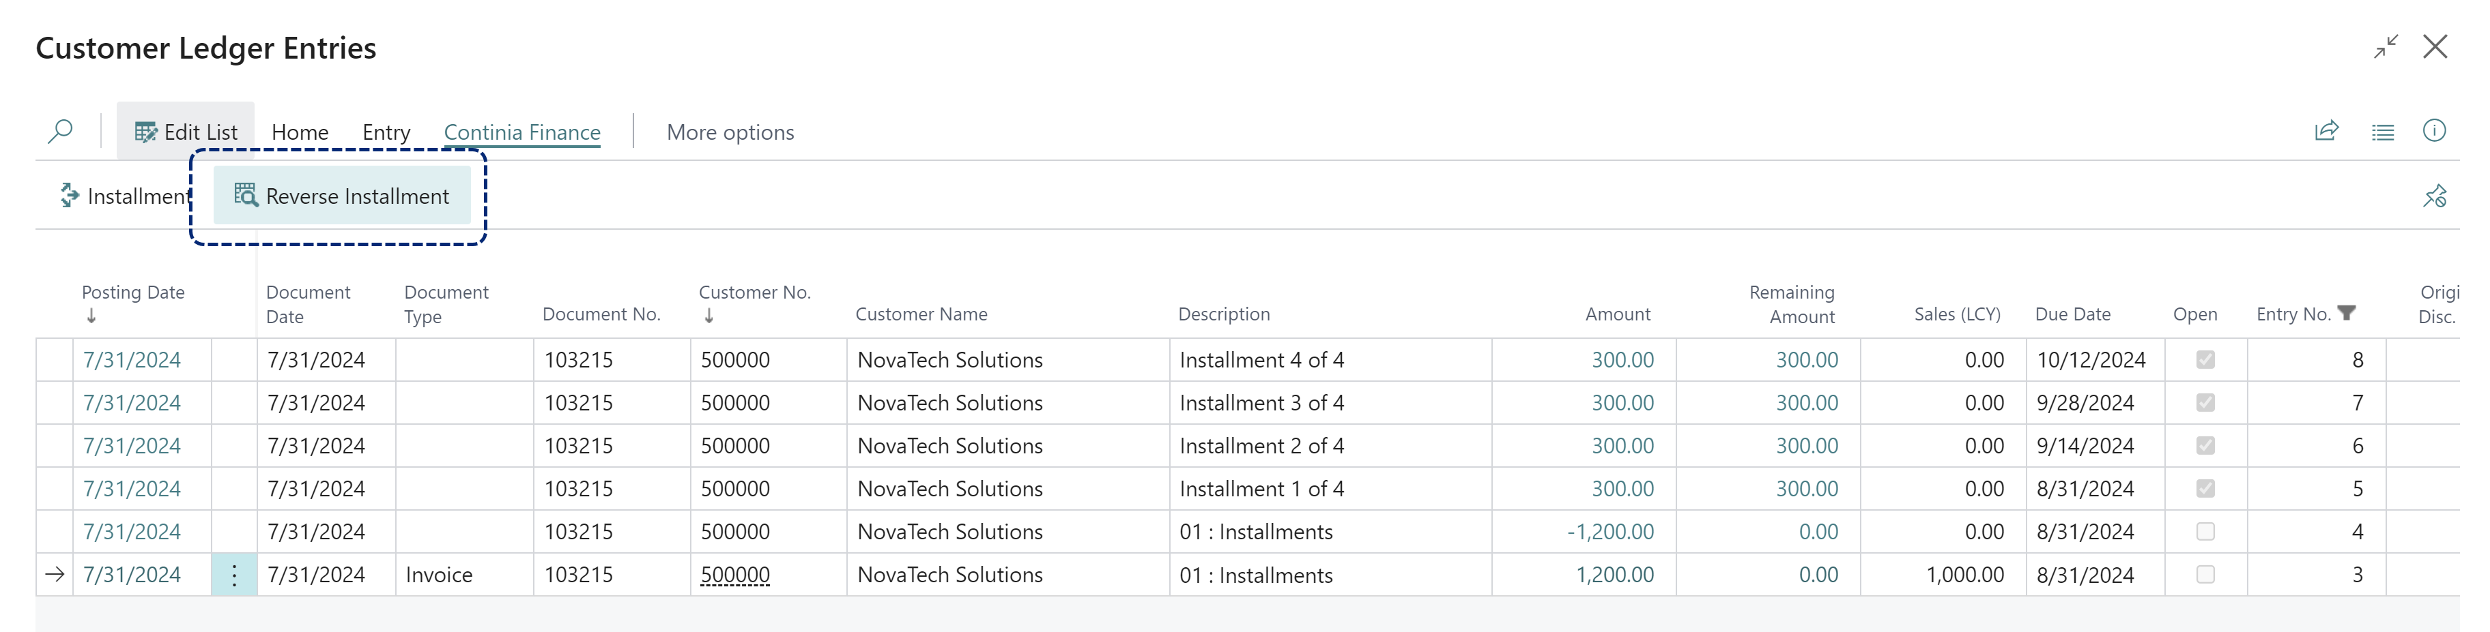Image resolution: width=2490 pixels, height=632 pixels.
Task: Open the Entry menu
Action: click(386, 132)
